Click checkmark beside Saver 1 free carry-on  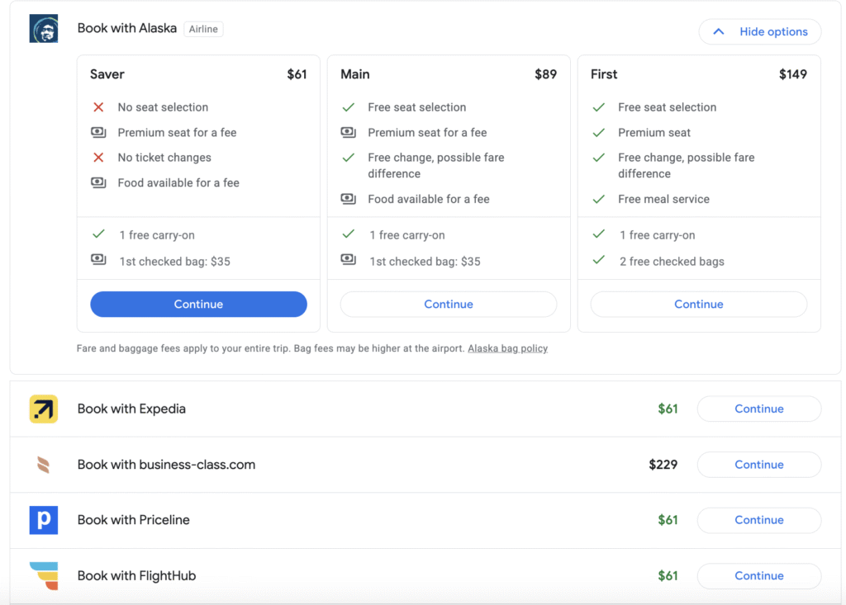point(98,234)
